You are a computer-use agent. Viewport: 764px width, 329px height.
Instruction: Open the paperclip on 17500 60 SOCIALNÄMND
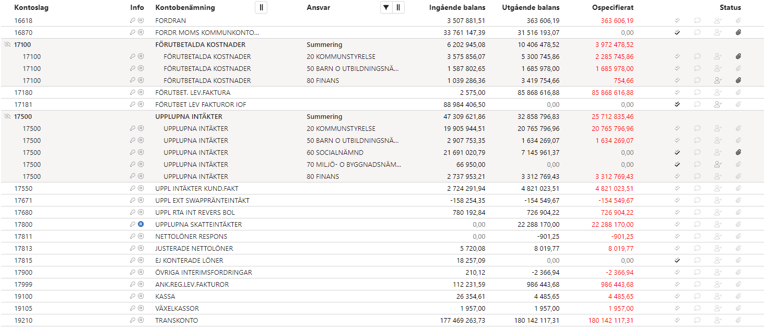tap(738, 152)
